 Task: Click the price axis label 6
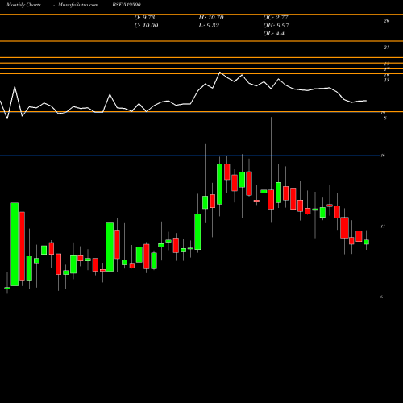(x=382, y=297)
